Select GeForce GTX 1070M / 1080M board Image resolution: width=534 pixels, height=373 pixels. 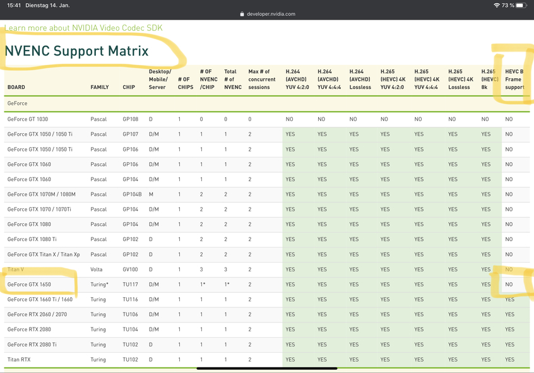42,194
